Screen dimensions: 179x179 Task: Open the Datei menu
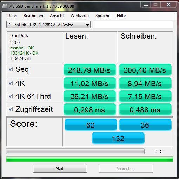click(12, 16)
